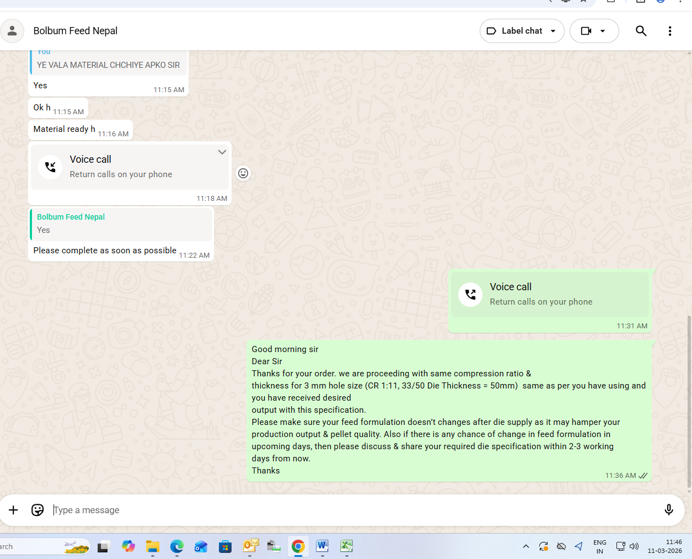Search within the chat using magnifier icon

pos(641,31)
